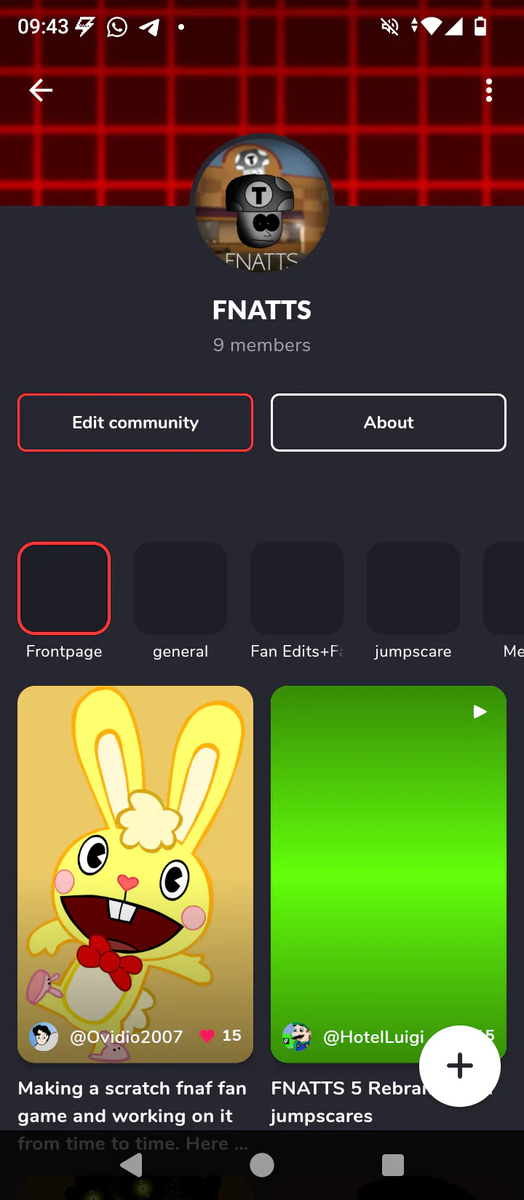Open the About page
Image resolution: width=524 pixels, height=1200 pixels.
pyautogui.click(x=389, y=423)
